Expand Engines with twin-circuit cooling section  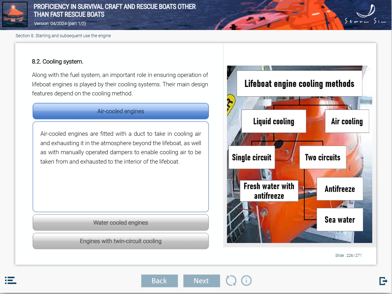pyautogui.click(x=121, y=241)
